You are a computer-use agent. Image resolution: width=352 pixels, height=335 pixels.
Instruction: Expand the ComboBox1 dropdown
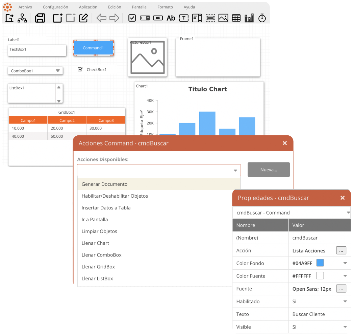pyautogui.click(x=58, y=71)
